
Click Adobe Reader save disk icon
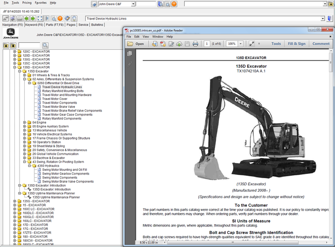coord(187,44)
